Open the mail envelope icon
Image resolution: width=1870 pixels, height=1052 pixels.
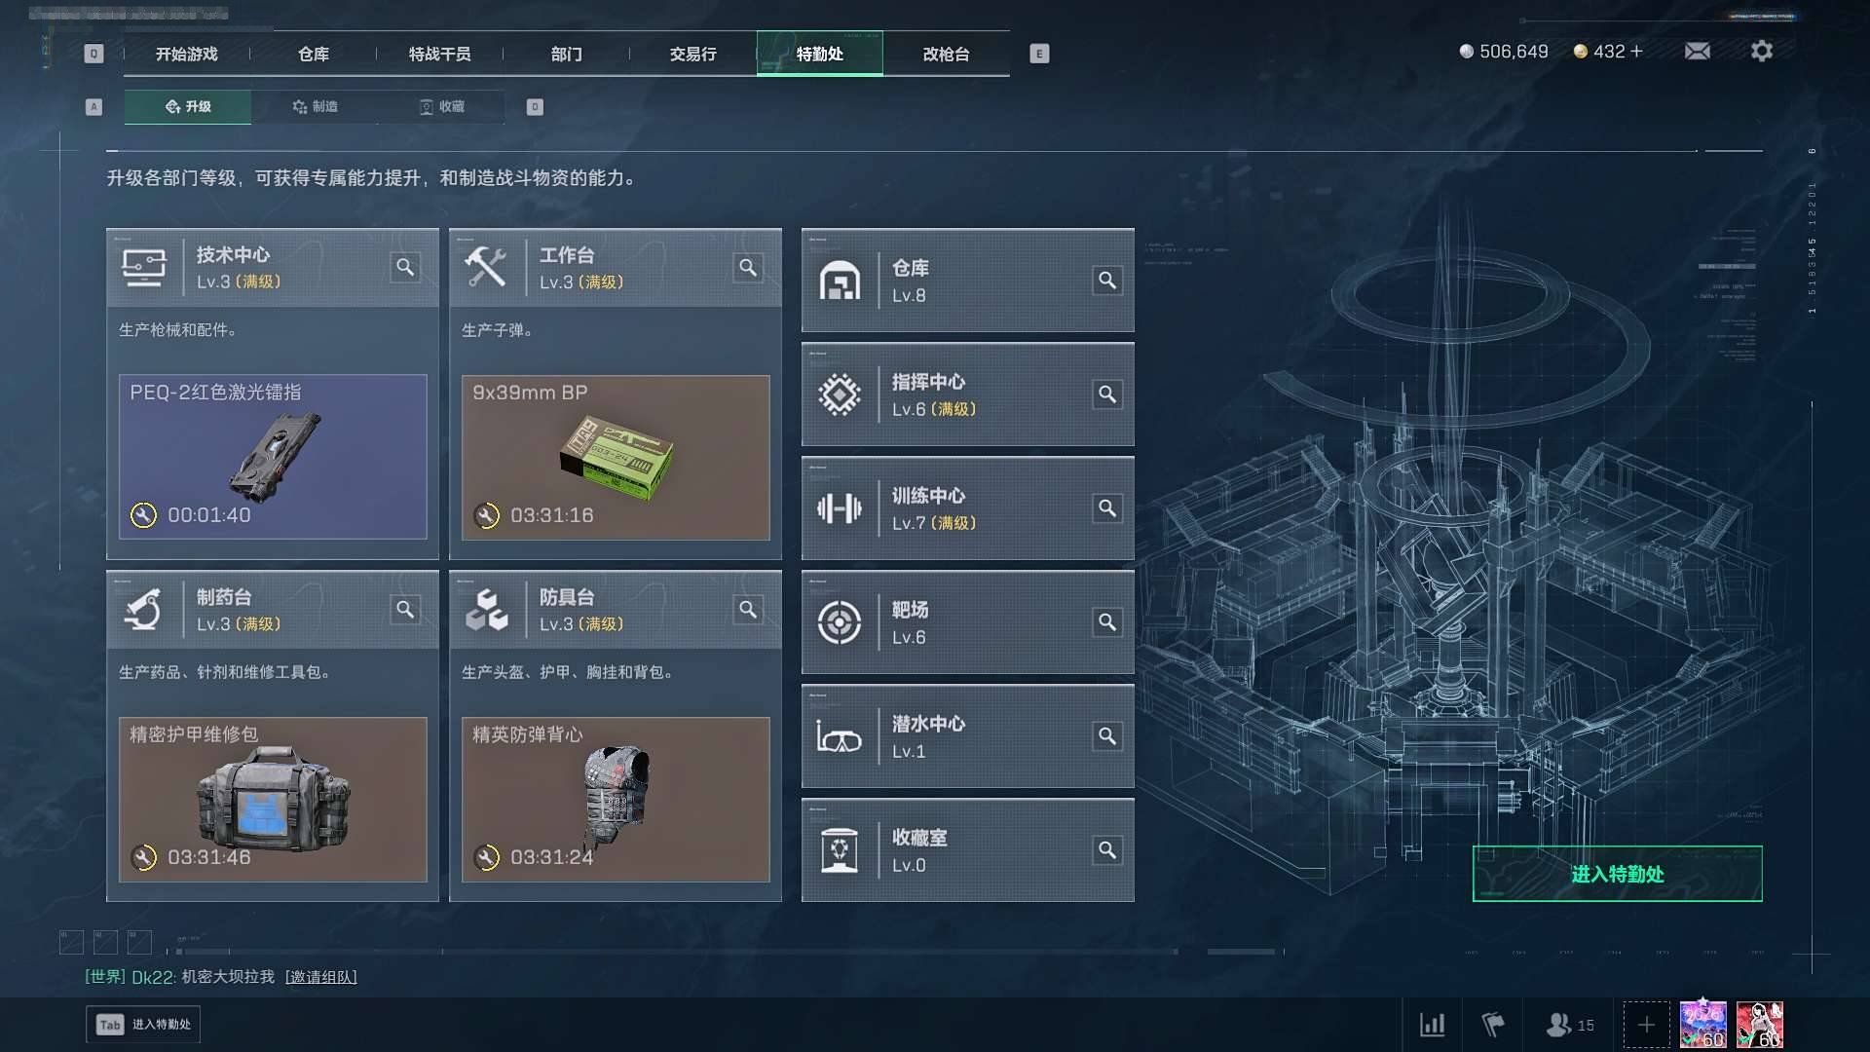[x=1697, y=51]
